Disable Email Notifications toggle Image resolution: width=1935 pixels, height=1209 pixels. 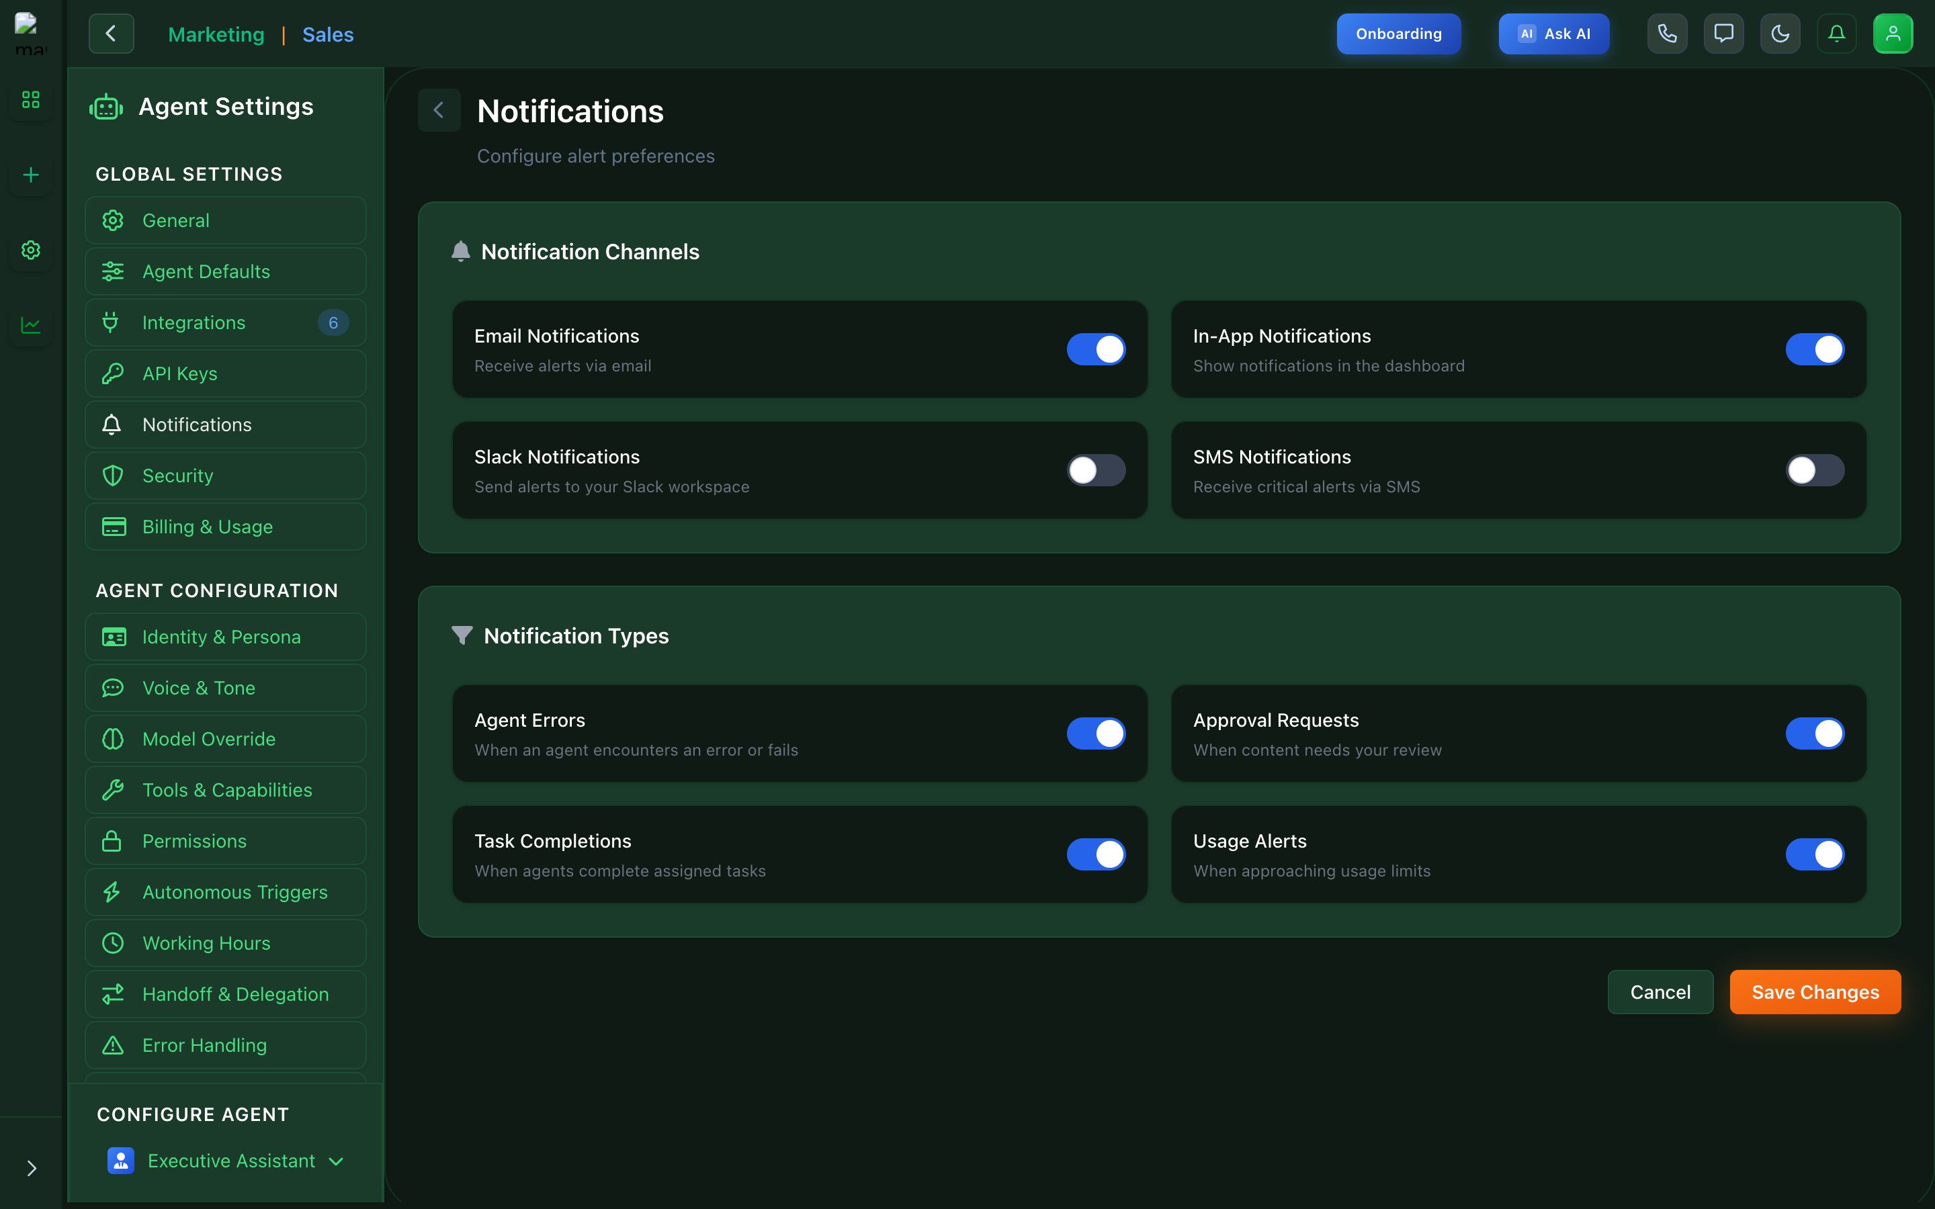(x=1095, y=349)
